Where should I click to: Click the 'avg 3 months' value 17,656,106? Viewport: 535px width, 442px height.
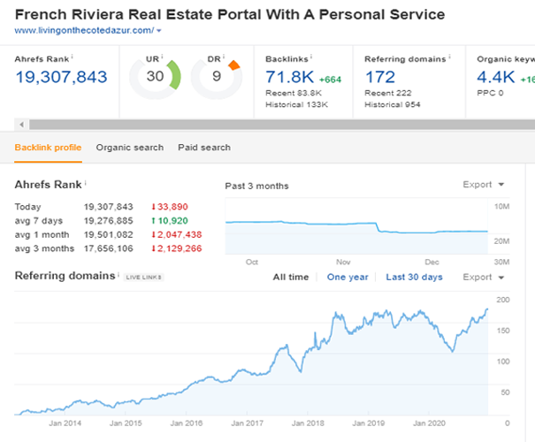click(x=109, y=248)
